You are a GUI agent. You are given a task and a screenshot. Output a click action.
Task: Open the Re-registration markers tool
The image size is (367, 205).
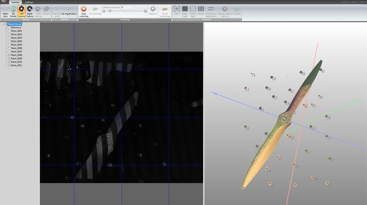(69, 11)
